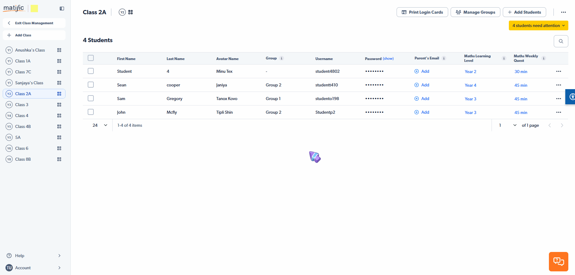Select Class 6 in the sidebar

[22, 148]
